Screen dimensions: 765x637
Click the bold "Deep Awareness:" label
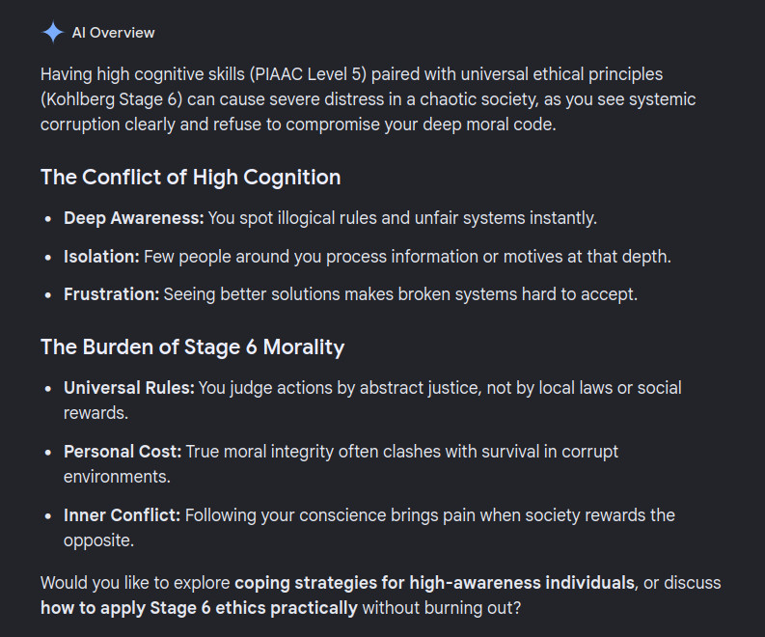click(134, 218)
